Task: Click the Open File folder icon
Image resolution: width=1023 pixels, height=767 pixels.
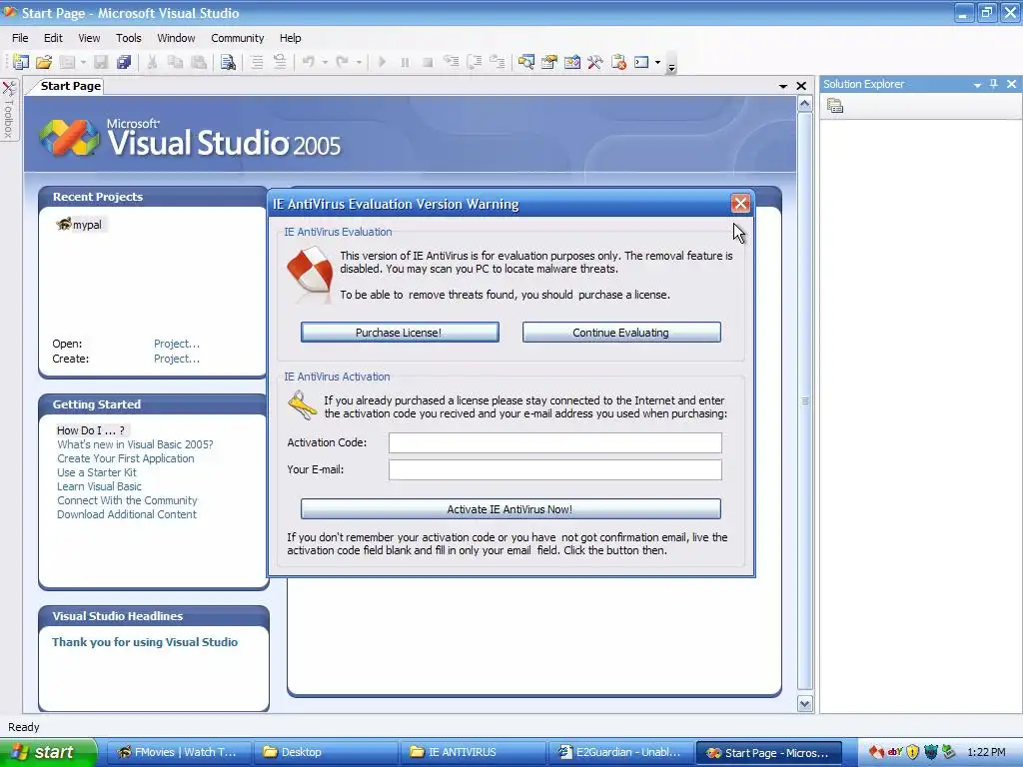Action: point(44,62)
